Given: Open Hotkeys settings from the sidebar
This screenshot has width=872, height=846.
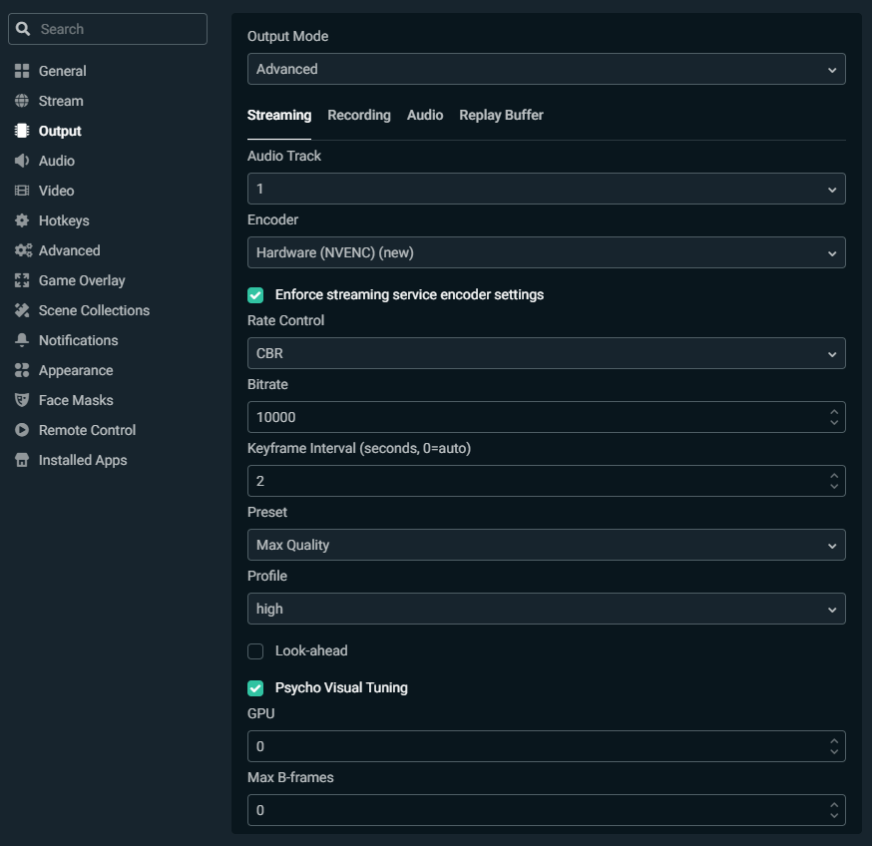Looking at the screenshot, I should 62,220.
